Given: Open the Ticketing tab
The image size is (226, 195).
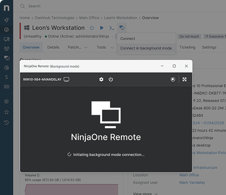Looking at the screenshot, I should pos(187,47).
